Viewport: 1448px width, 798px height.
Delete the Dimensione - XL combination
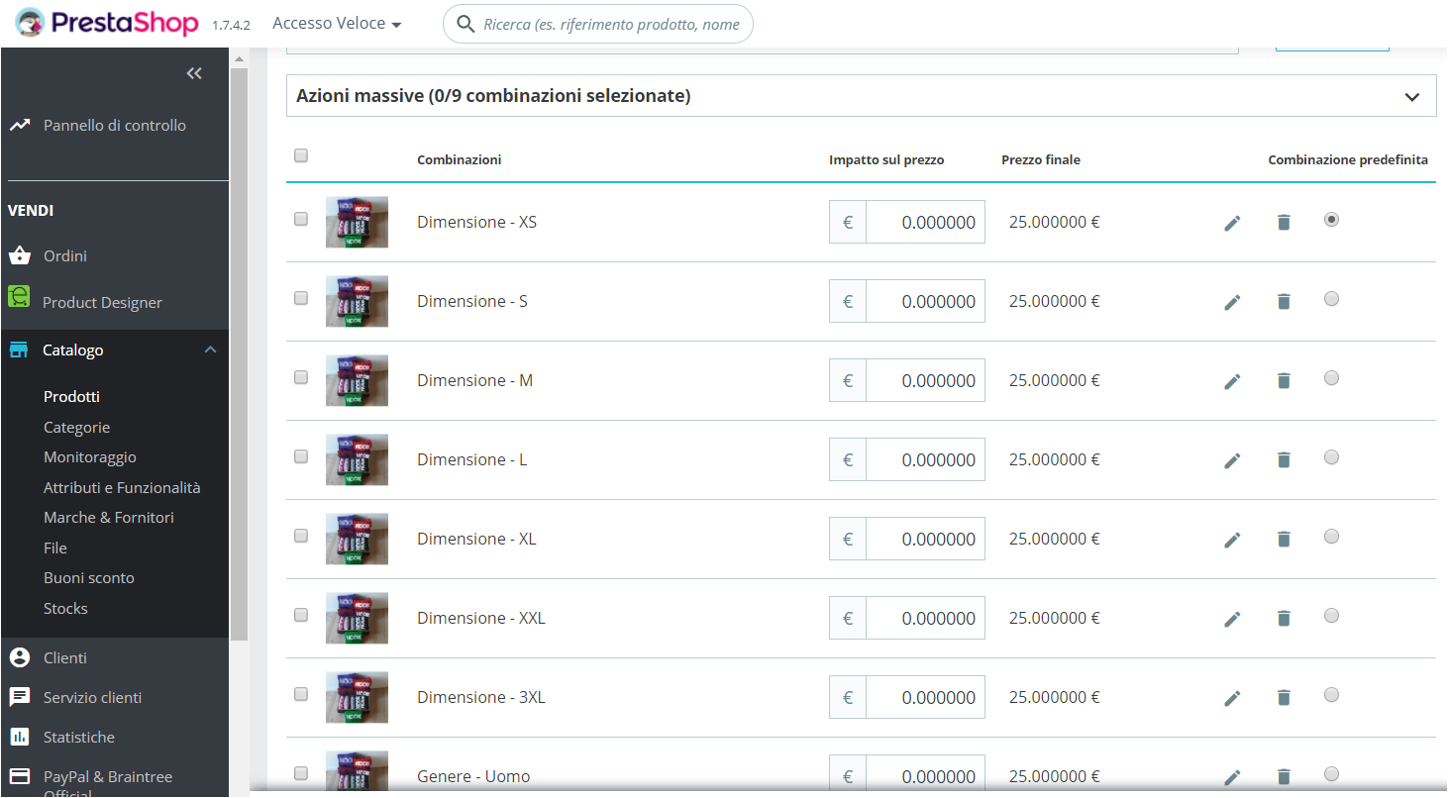click(1284, 540)
